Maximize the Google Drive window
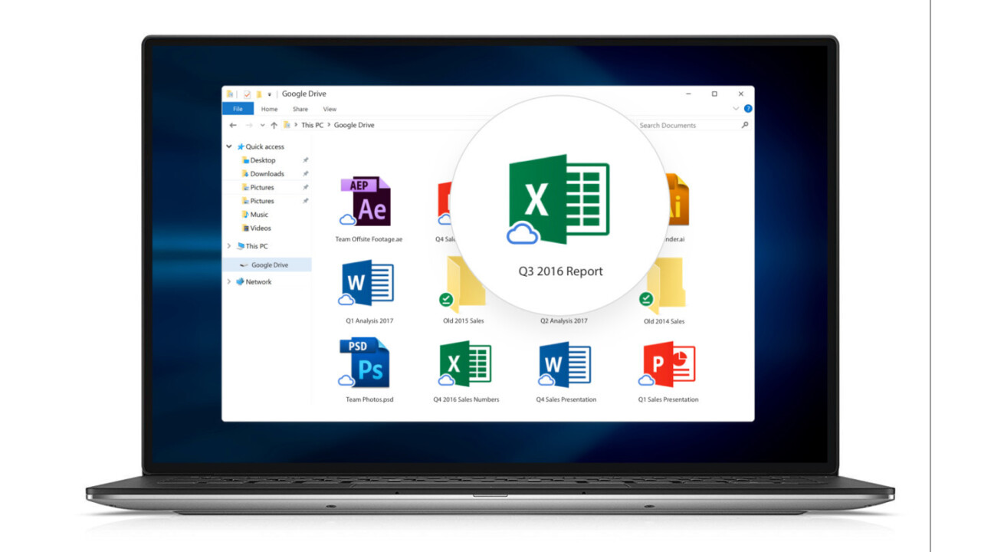This screenshot has height=552, width=981. pyautogui.click(x=714, y=94)
